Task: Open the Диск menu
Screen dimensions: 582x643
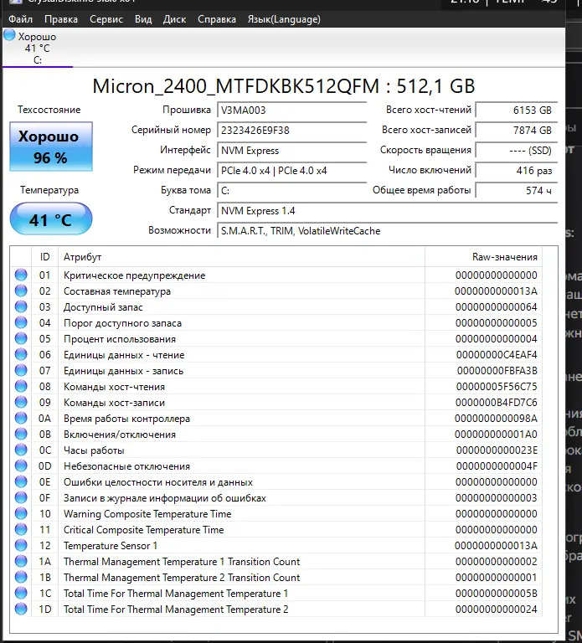Action: [x=175, y=18]
